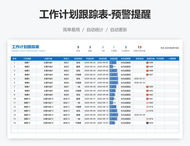Click the 一般 count showing 3
190x146 pixels.
click(103, 47)
